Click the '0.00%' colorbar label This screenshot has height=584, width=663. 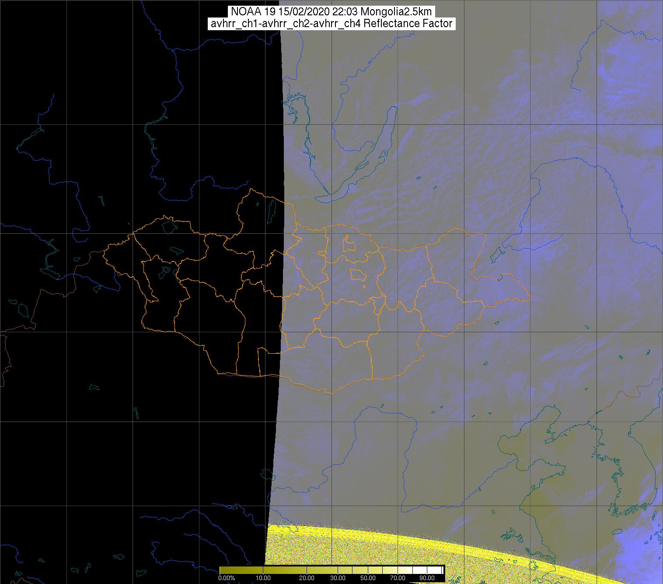[227, 578]
